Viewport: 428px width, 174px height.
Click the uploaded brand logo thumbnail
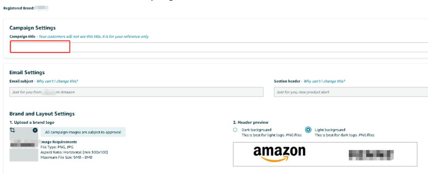point(24,144)
